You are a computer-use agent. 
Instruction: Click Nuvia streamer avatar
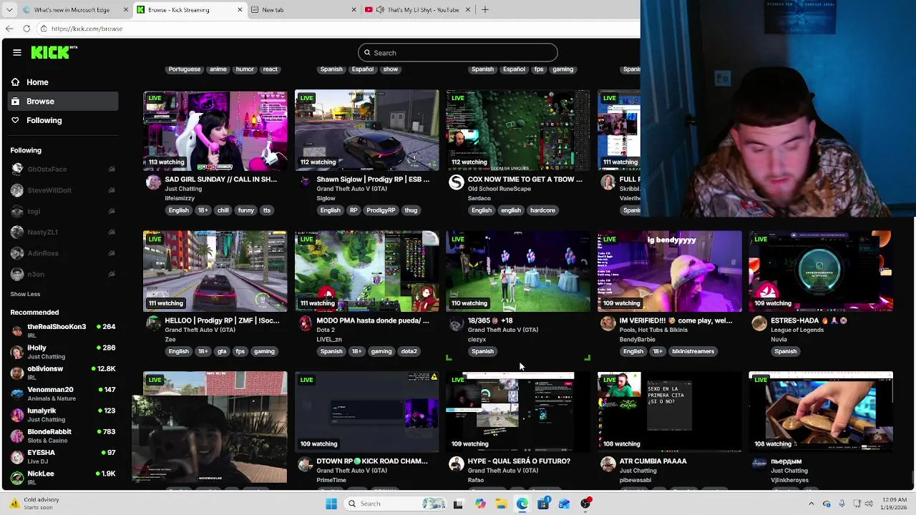[x=759, y=323]
